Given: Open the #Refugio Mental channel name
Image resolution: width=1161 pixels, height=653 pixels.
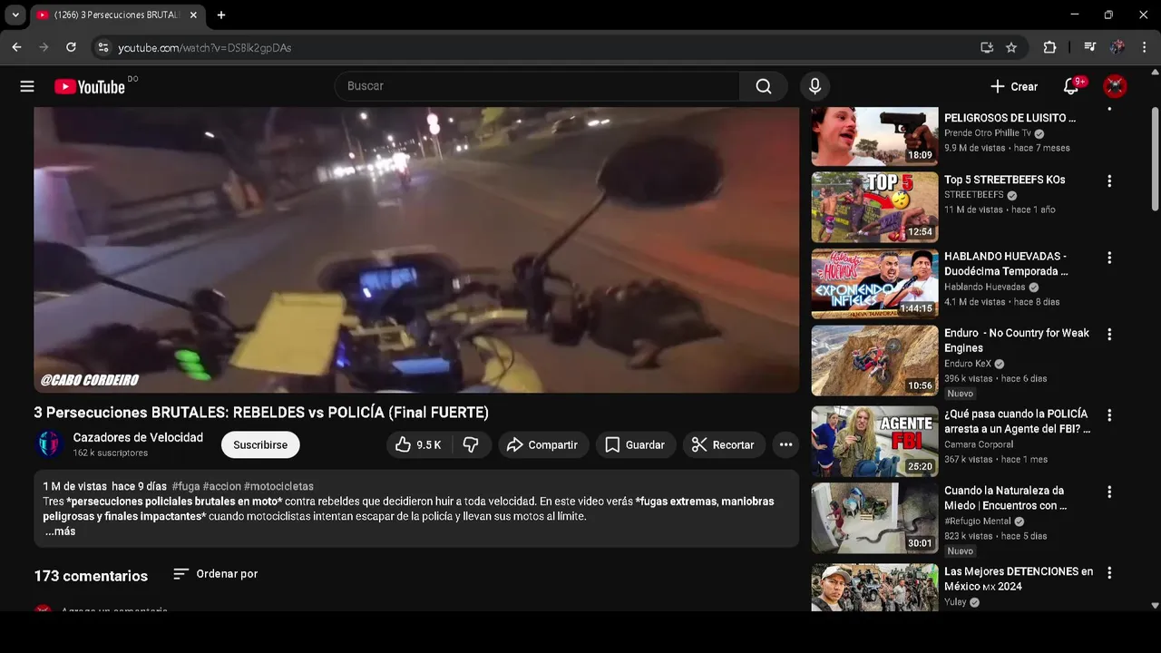Looking at the screenshot, I should 977,521.
